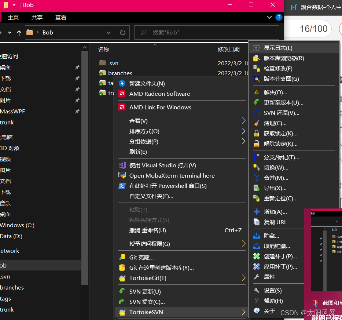
Task: Click the Export icon (导出)
Action: click(x=257, y=188)
